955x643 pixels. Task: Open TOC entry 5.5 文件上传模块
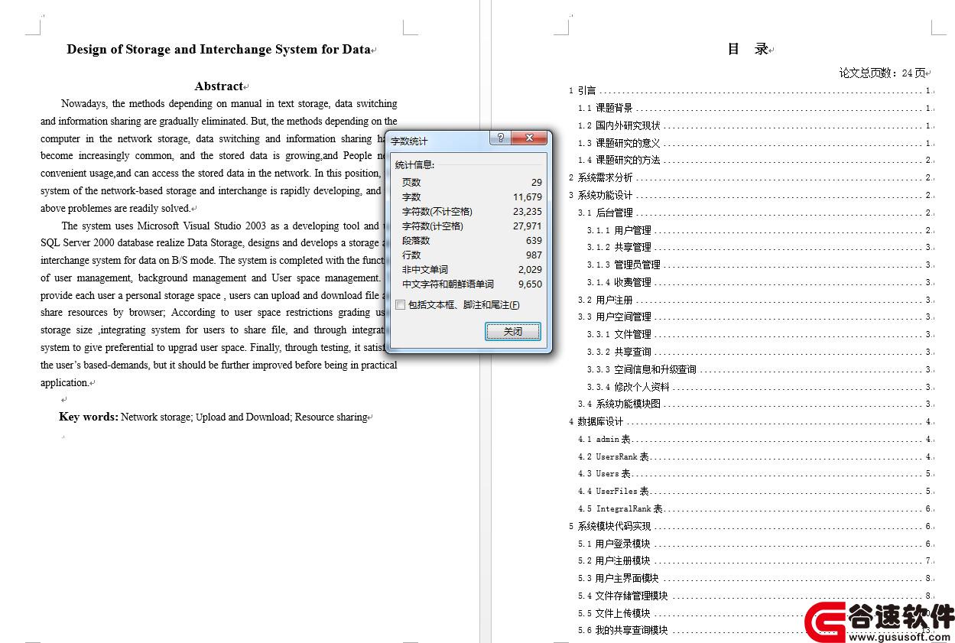point(755,613)
